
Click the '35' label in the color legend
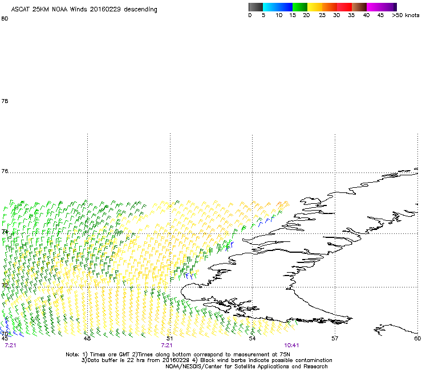point(351,15)
